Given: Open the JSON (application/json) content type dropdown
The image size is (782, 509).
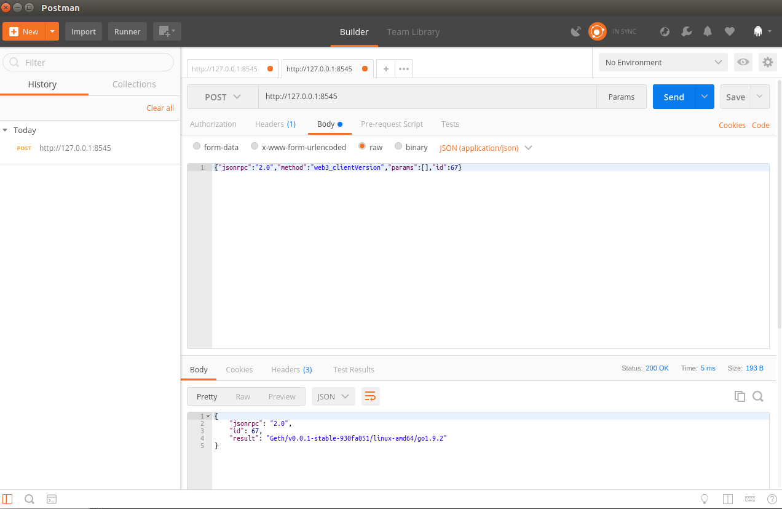Looking at the screenshot, I should (486, 148).
